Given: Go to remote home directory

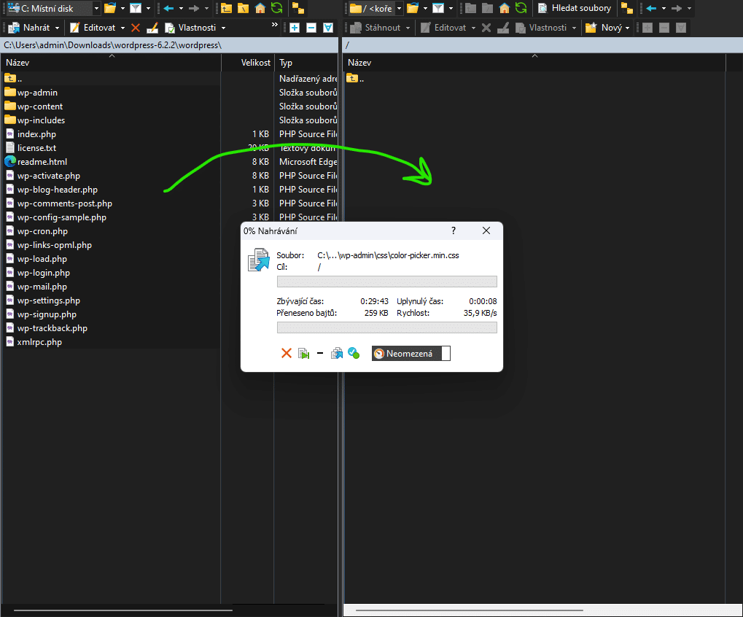Looking at the screenshot, I should [x=505, y=8].
